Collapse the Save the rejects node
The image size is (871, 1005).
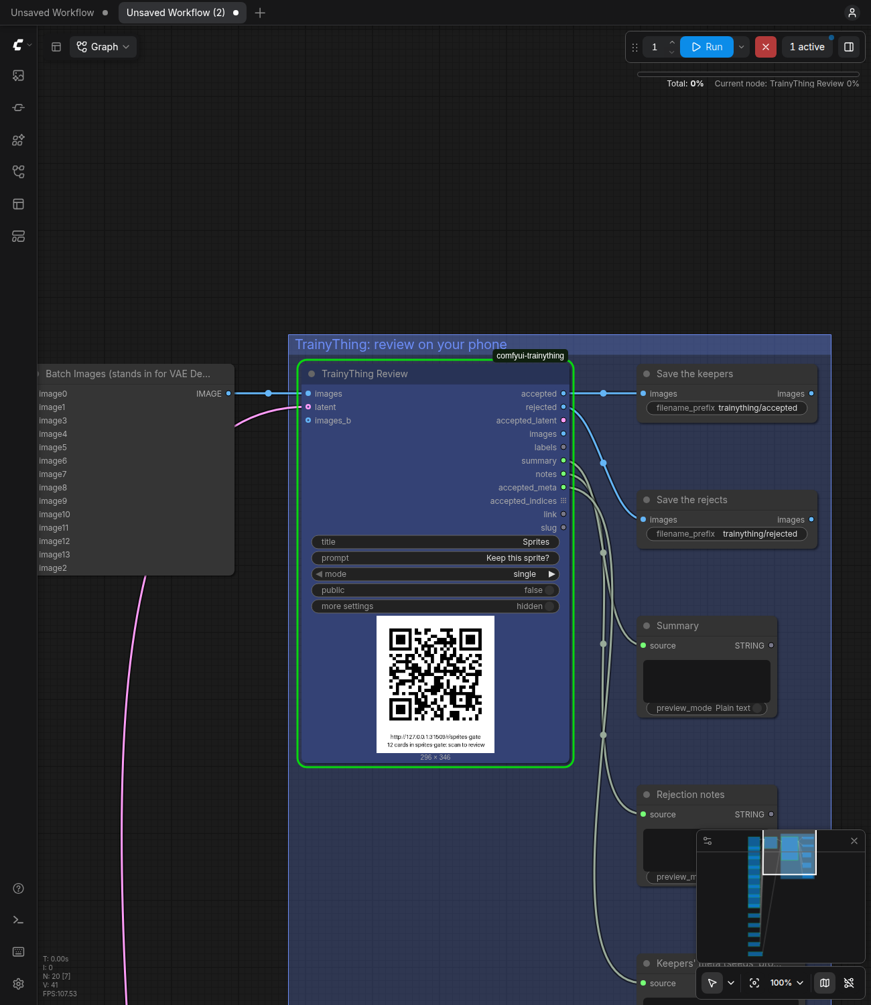(x=647, y=500)
